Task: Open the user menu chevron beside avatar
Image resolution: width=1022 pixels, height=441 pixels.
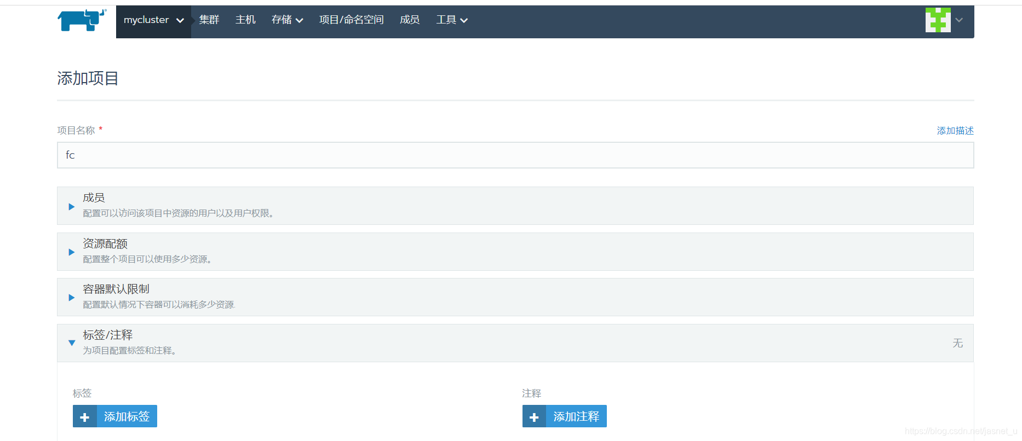Action: (x=959, y=20)
